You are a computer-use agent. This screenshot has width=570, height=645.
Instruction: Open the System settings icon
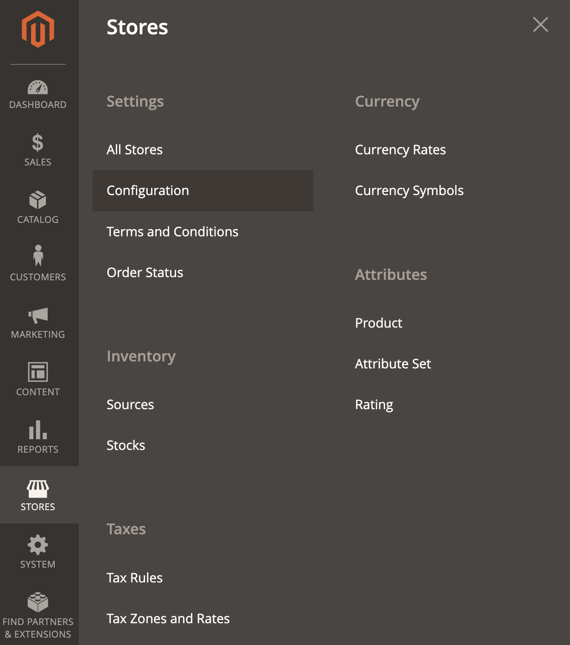tap(38, 551)
